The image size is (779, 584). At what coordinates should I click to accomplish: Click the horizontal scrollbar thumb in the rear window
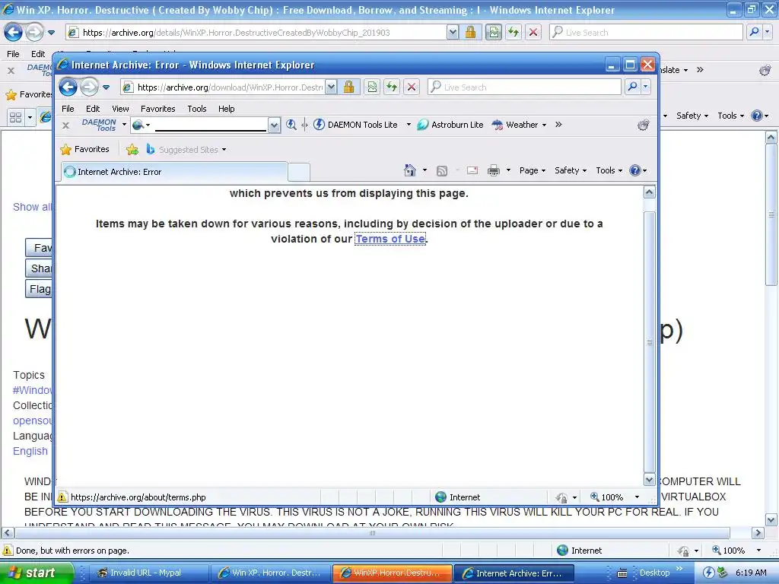point(372,533)
